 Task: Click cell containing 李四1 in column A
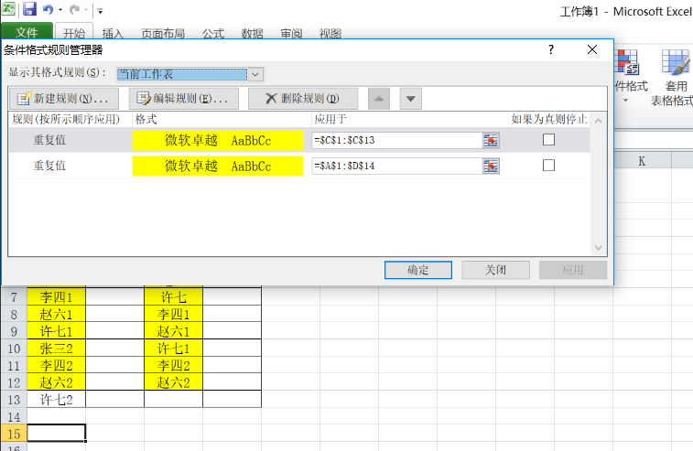pyautogui.click(x=56, y=297)
